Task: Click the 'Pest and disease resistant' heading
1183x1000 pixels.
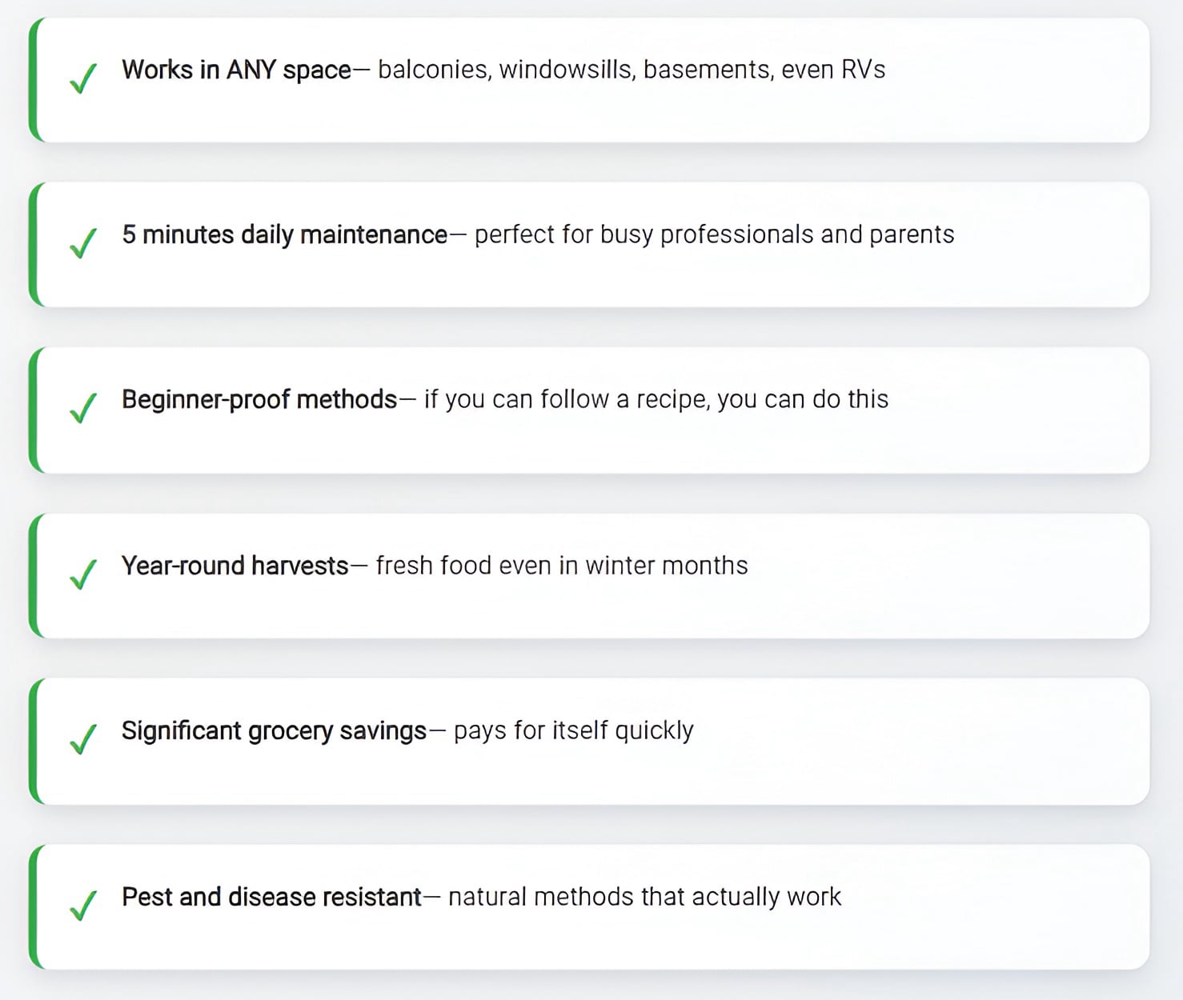Action: pos(271,897)
